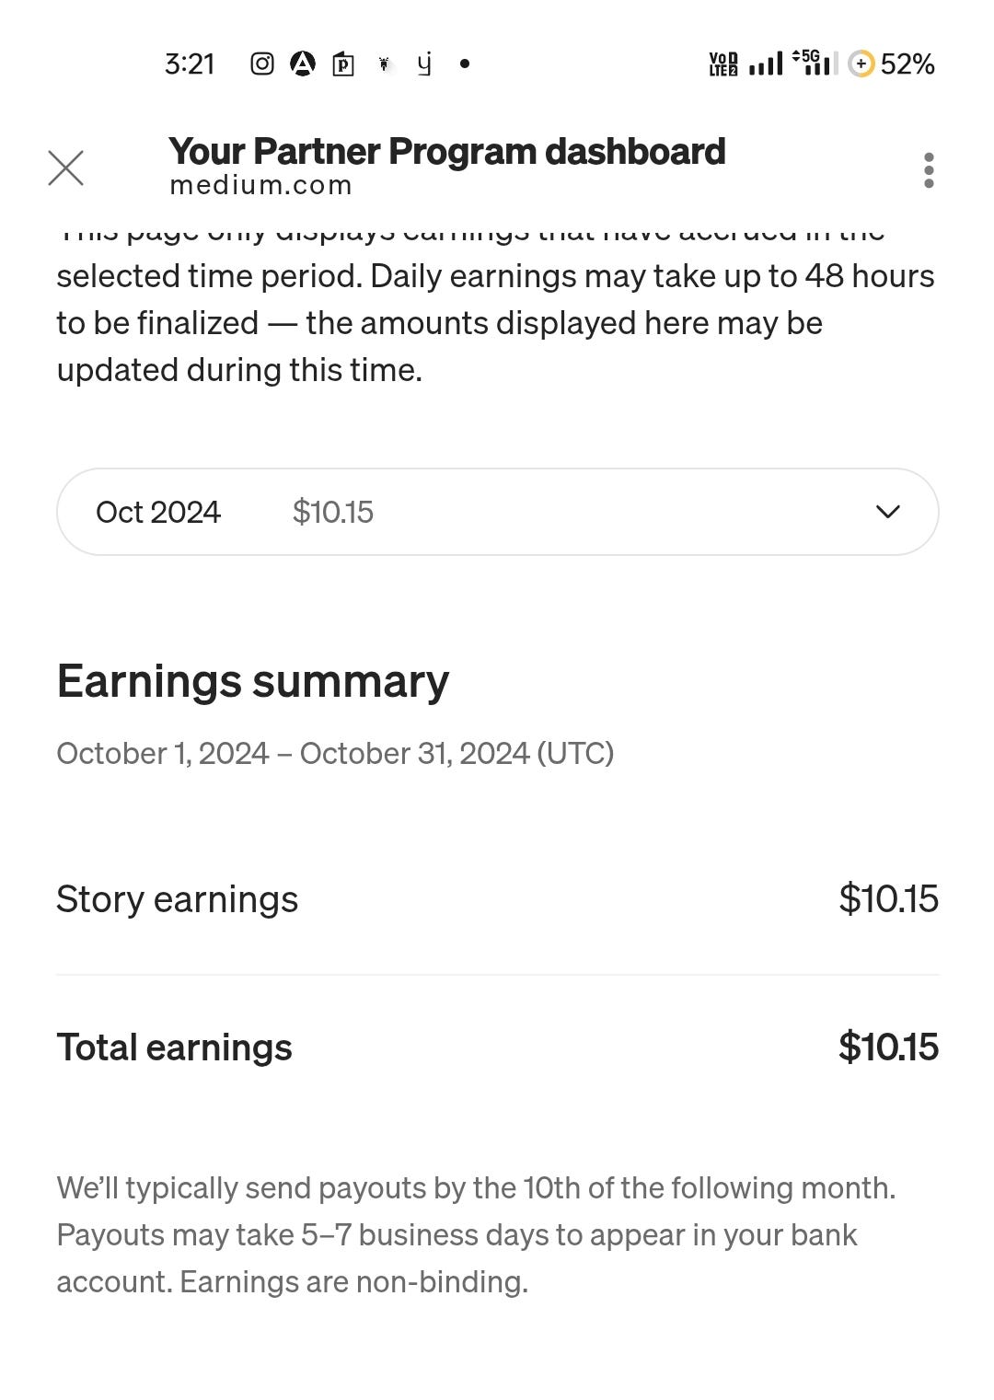Tap the battery saver circle icon
994x1400 pixels.
(861, 64)
